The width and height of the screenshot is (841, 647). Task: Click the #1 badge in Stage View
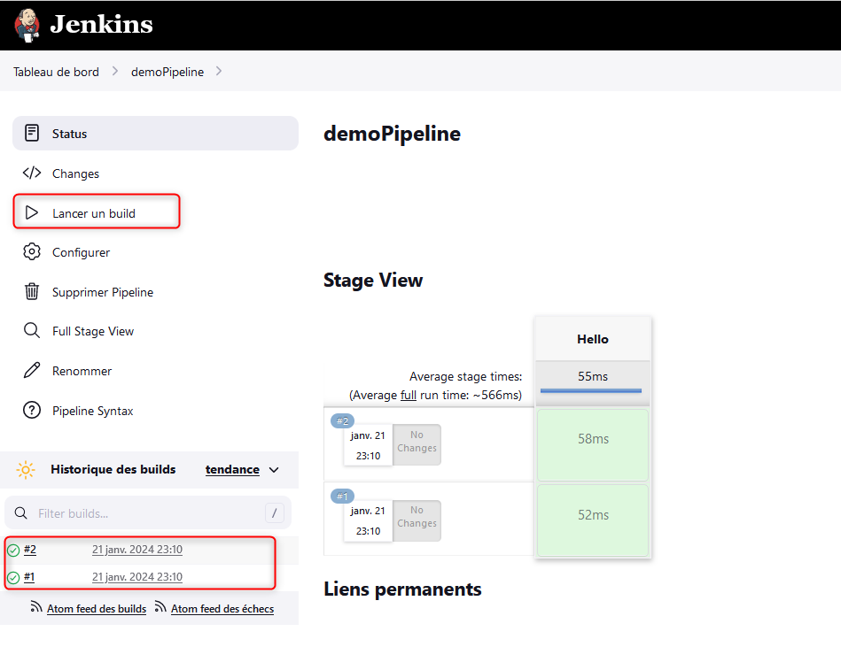coord(342,497)
